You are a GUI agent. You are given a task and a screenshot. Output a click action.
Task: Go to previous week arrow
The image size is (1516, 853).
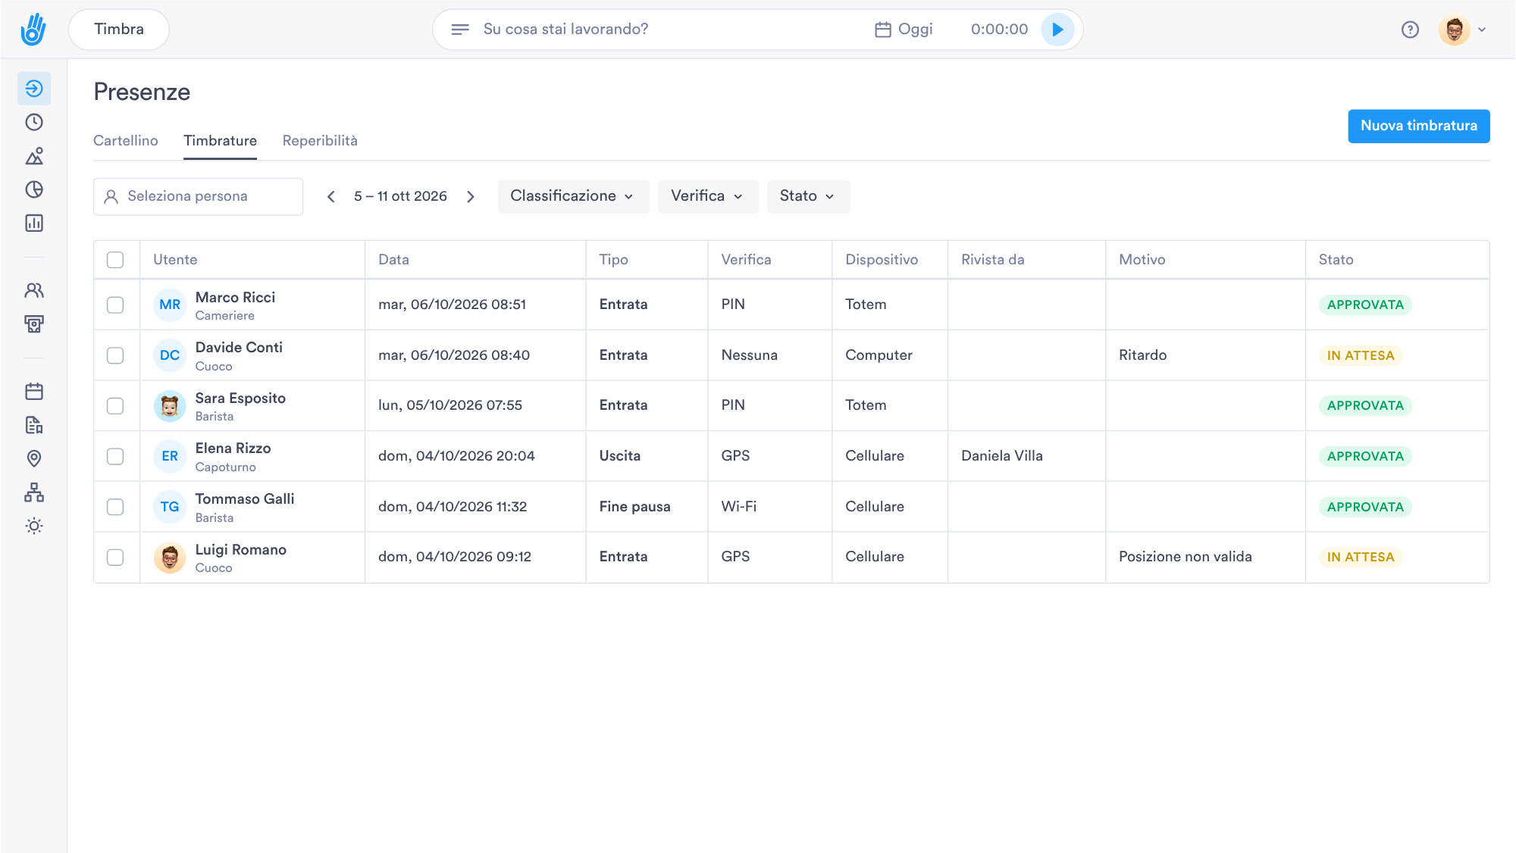click(330, 197)
